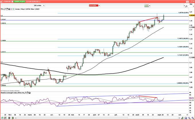Screen dimensions: 195x120
Task: Click the third bottom-left toolbar icon
Action: coord(9,118)
